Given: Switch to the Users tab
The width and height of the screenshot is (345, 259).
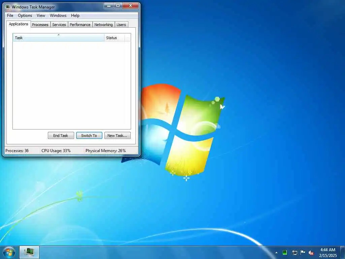Looking at the screenshot, I should 121,25.
